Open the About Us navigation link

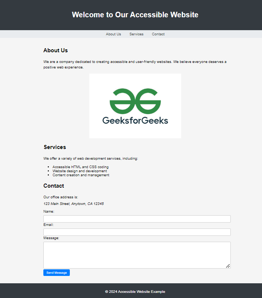(113, 34)
